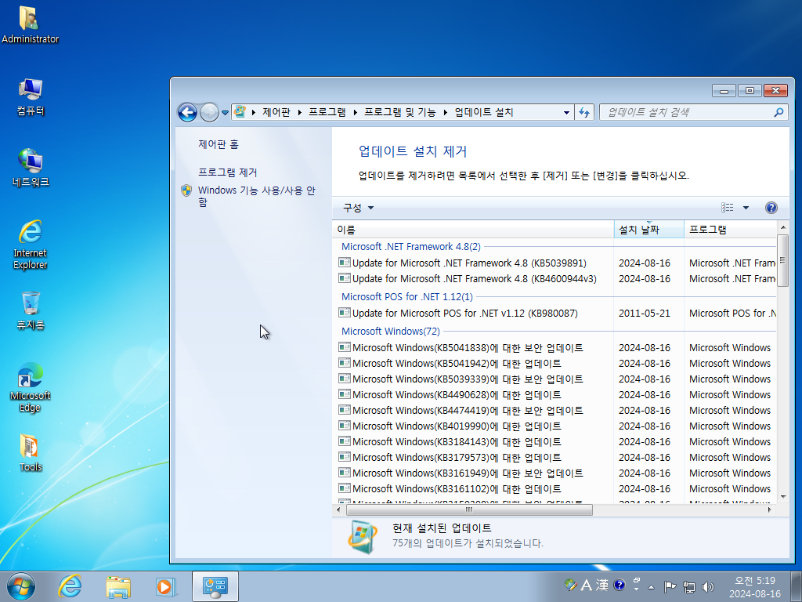Open 프로그램 제거 link in sidebar
This screenshot has width=802, height=602.
228,172
